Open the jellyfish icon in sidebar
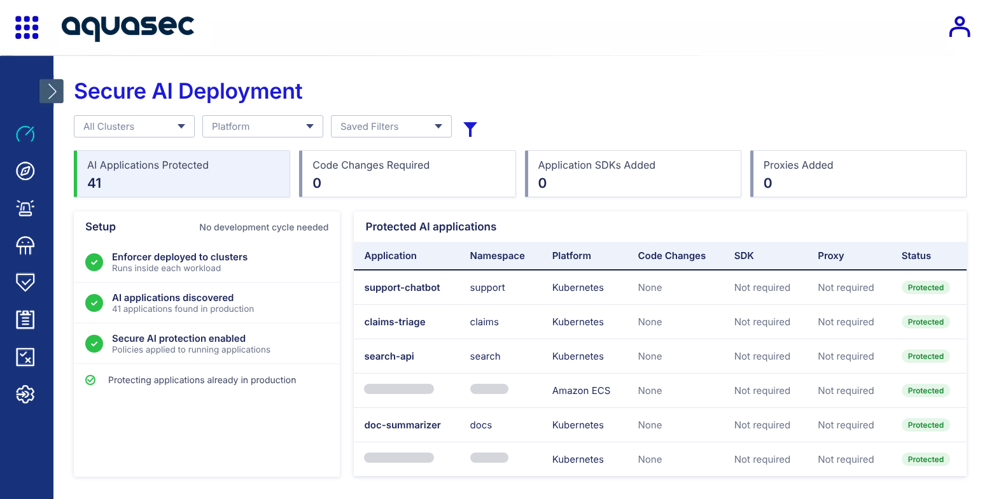The height and width of the screenshot is (499, 987). coord(25,246)
